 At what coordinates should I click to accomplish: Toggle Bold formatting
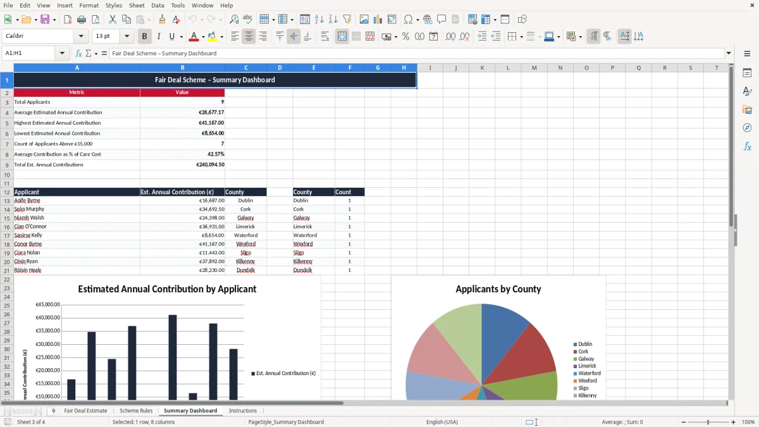click(145, 37)
